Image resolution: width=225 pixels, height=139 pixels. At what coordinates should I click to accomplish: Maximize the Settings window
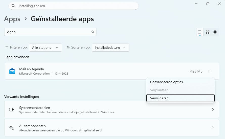208,4
